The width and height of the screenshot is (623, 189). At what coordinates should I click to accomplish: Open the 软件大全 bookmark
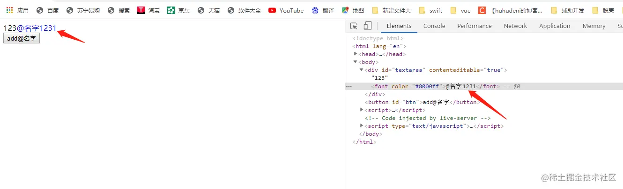(244, 10)
